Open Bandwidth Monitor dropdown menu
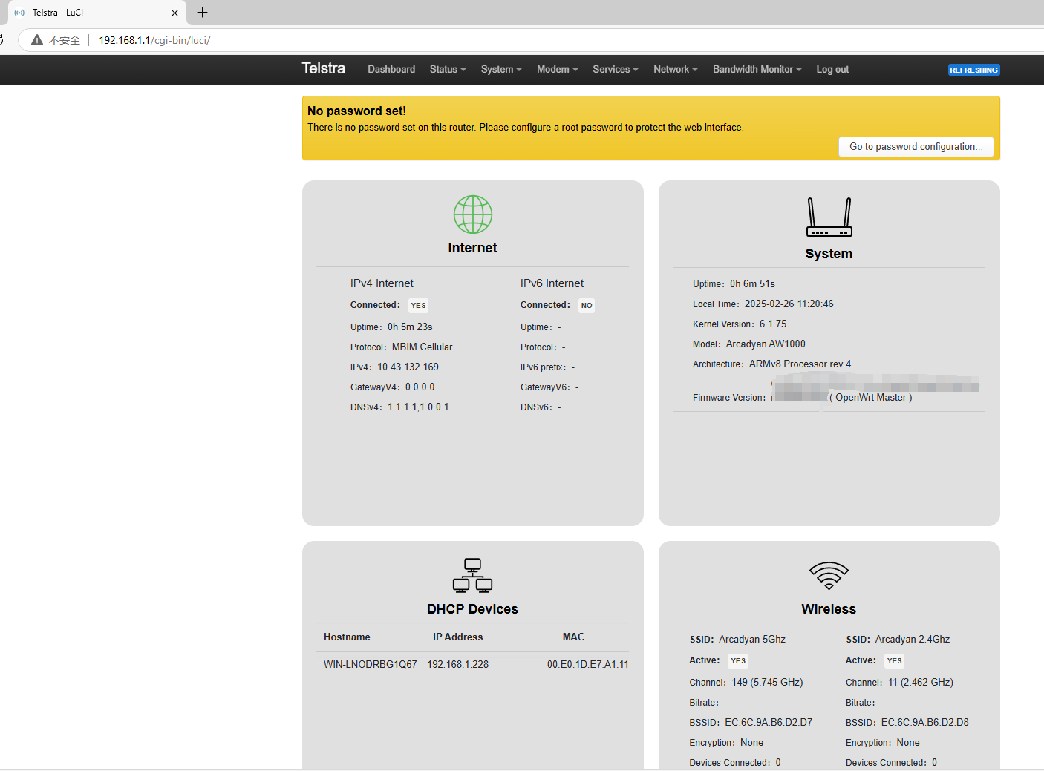The width and height of the screenshot is (1044, 771). pyautogui.click(x=757, y=70)
